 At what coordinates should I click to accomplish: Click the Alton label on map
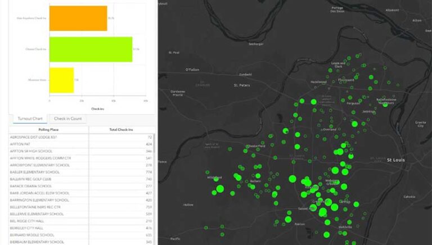pos(417,20)
